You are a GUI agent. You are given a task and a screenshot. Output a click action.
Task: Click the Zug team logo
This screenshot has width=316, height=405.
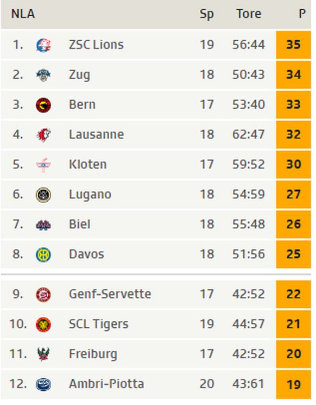pos(43,75)
